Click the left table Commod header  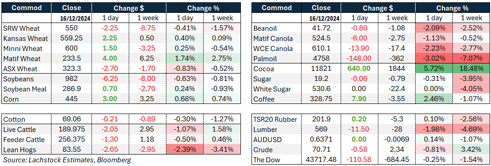27,7
